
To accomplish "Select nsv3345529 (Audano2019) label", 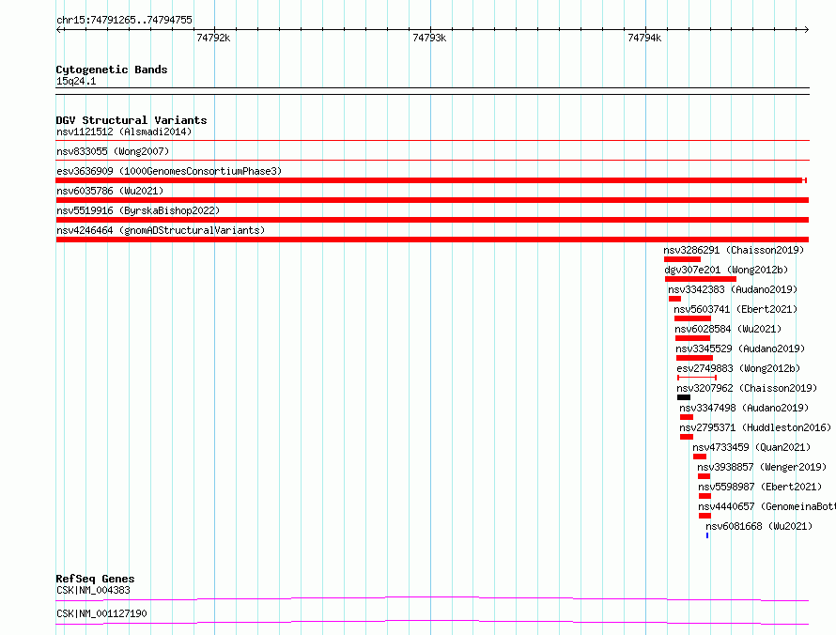I will 740,348.
